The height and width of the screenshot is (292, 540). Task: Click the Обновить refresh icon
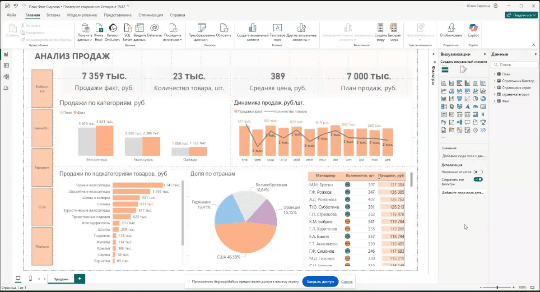[224, 28]
